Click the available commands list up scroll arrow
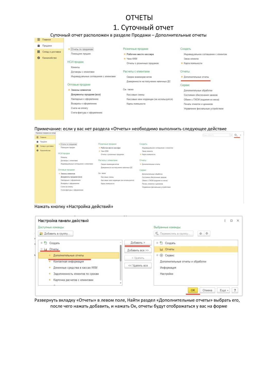 121,243
